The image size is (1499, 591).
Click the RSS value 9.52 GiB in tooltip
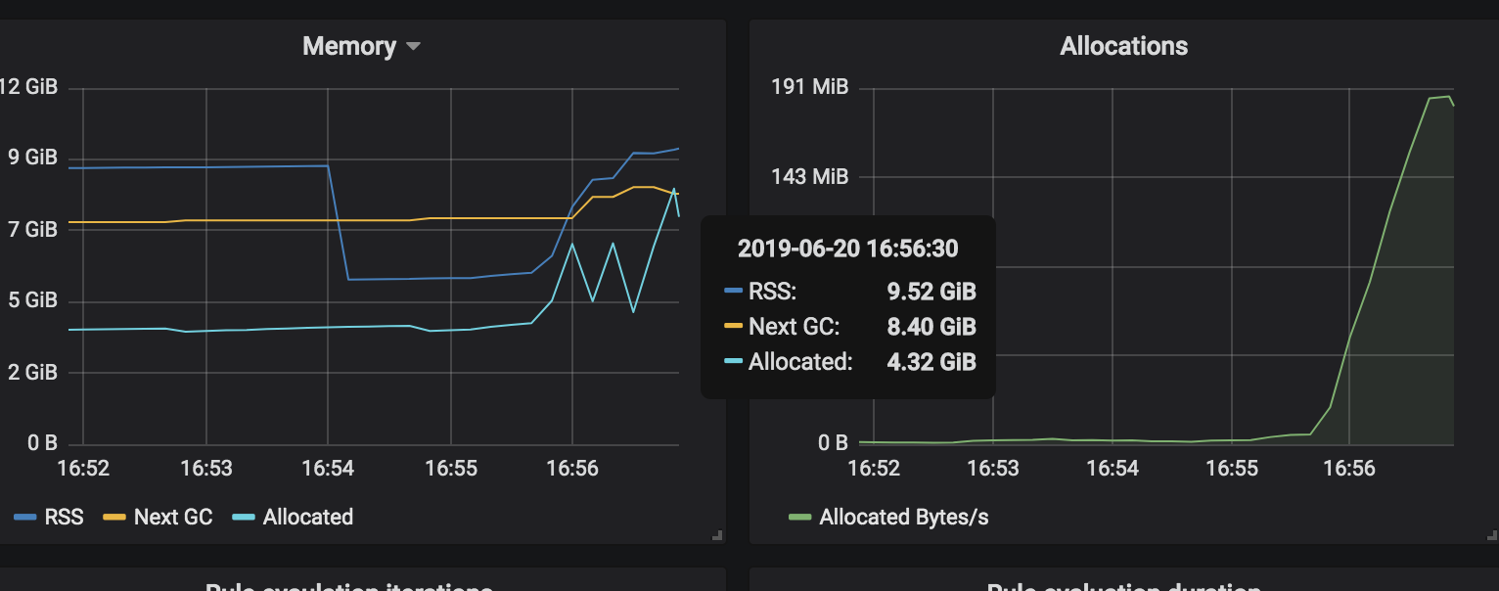click(x=931, y=291)
